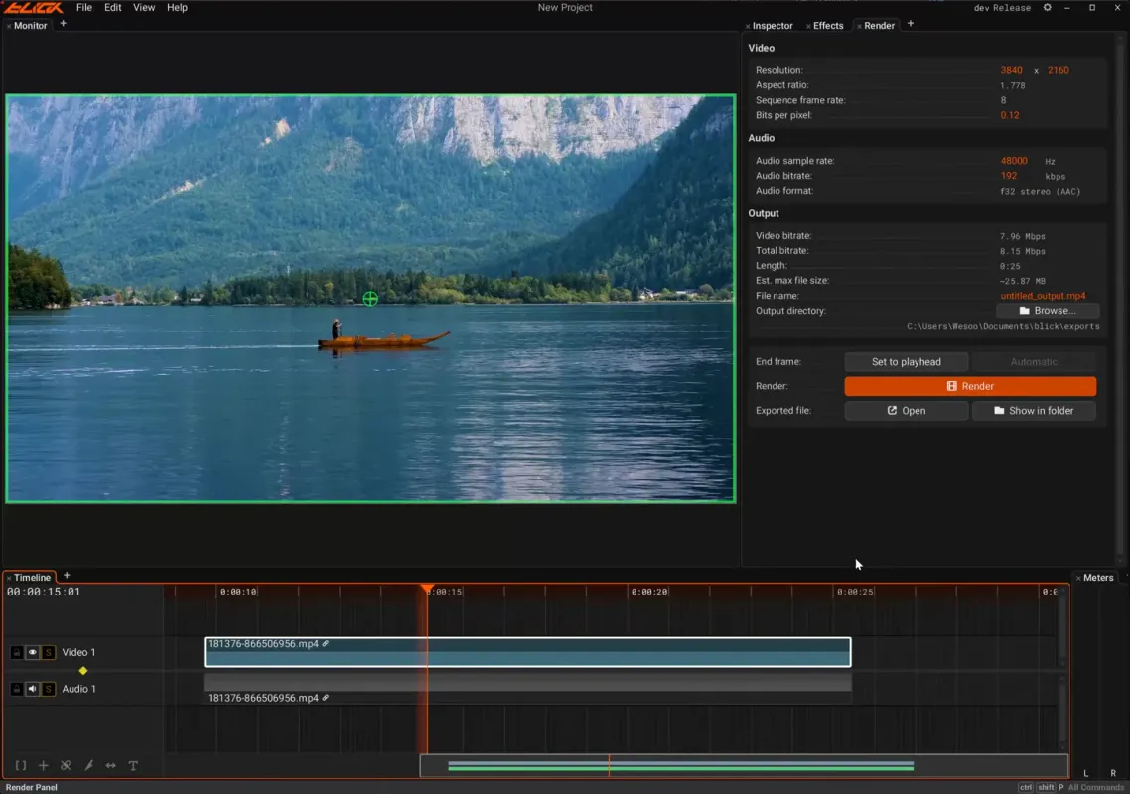Image resolution: width=1130 pixels, height=794 pixels.
Task: Solo the Audio 1 track
Action: [x=49, y=689]
